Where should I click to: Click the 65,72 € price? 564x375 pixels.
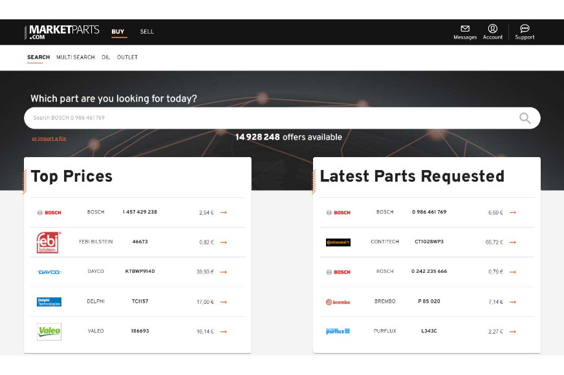[494, 242]
